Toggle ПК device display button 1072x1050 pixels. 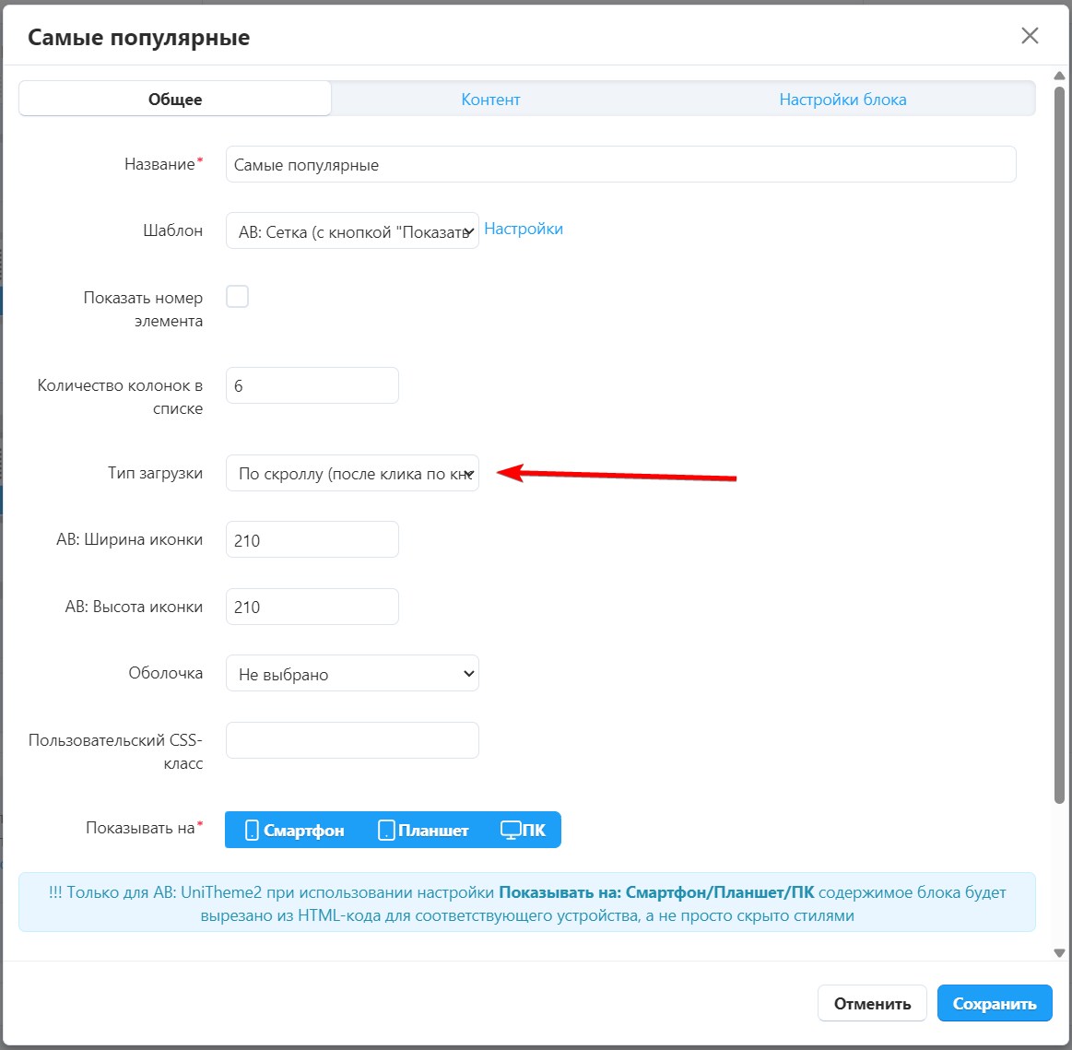point(524,831)
